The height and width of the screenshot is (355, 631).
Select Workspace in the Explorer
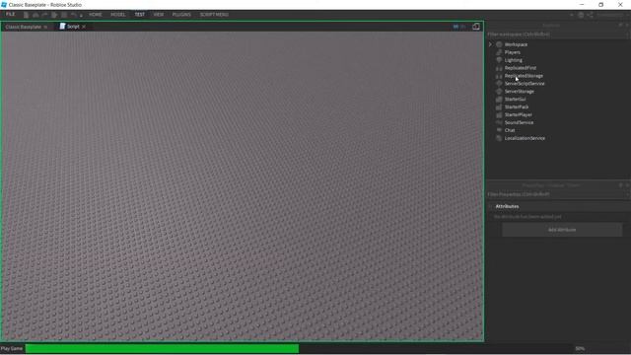(516, 44)
